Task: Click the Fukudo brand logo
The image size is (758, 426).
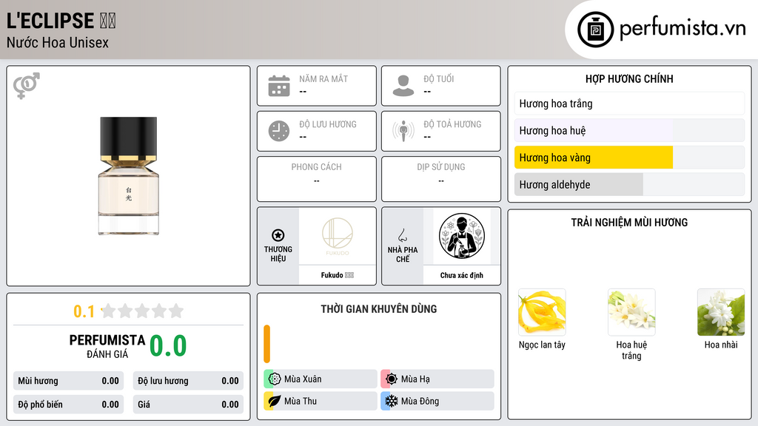Action: pos(338,237)
